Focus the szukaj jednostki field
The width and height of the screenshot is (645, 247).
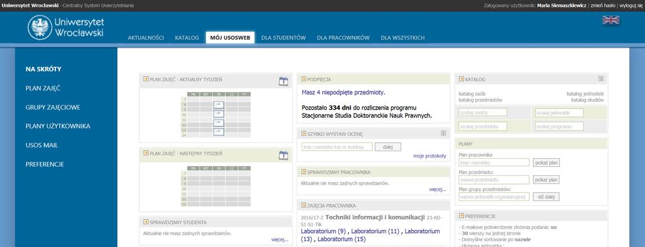click(x=559, y=113)
